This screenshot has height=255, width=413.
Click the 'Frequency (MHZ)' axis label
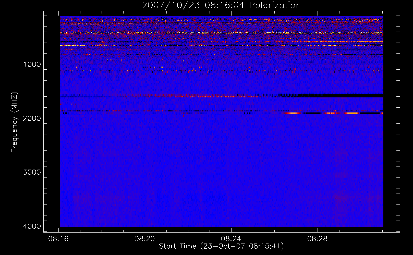click(15, 122)
